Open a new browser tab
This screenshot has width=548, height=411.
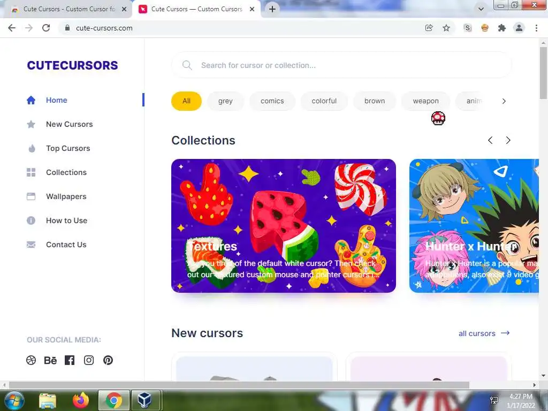pos(272,9)
